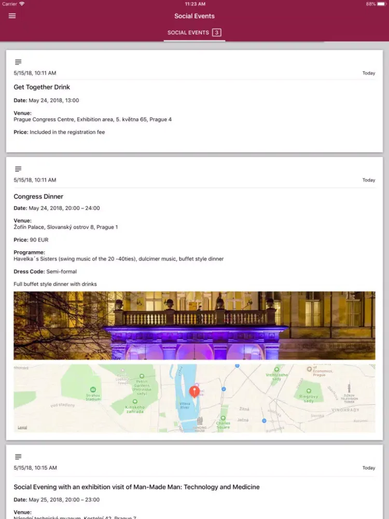Screen dimensions: 389x519
Task: Click the Vrchlického sady map marker
Action: 276,370
